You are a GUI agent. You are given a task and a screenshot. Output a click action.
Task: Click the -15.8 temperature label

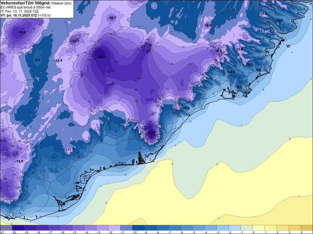pyautogui.click(x=218, y=51)
